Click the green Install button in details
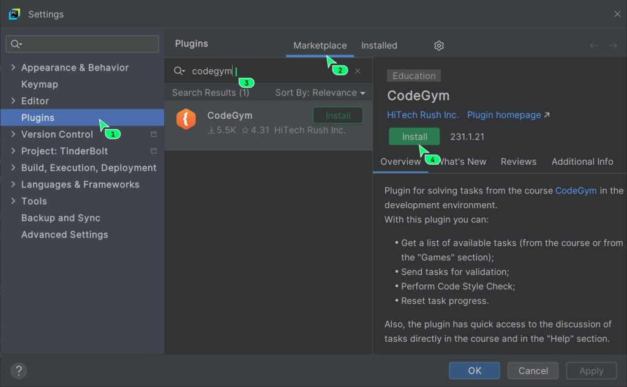627x387 pixels. pos(414,137)
